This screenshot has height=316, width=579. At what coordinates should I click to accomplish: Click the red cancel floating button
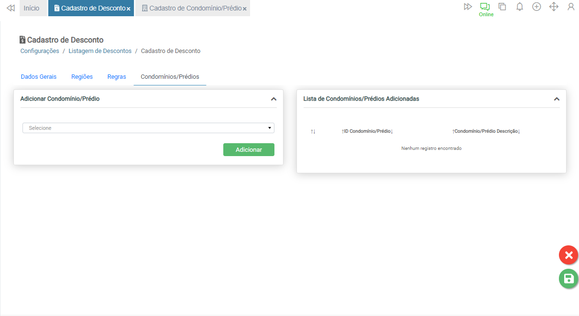coord(568,255)
